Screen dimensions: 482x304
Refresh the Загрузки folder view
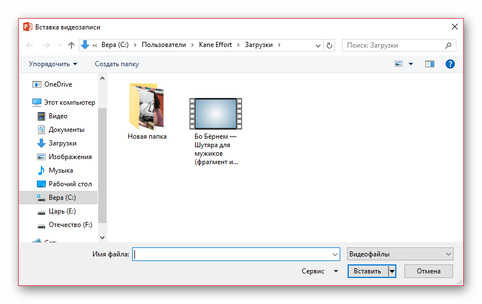point(330,45)
